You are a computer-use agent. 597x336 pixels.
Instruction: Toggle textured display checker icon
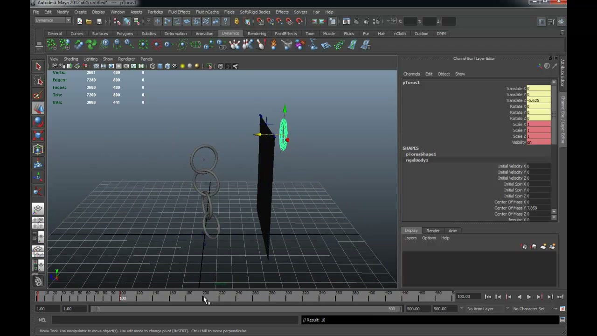pyautogui.click(x=175, y=66)
